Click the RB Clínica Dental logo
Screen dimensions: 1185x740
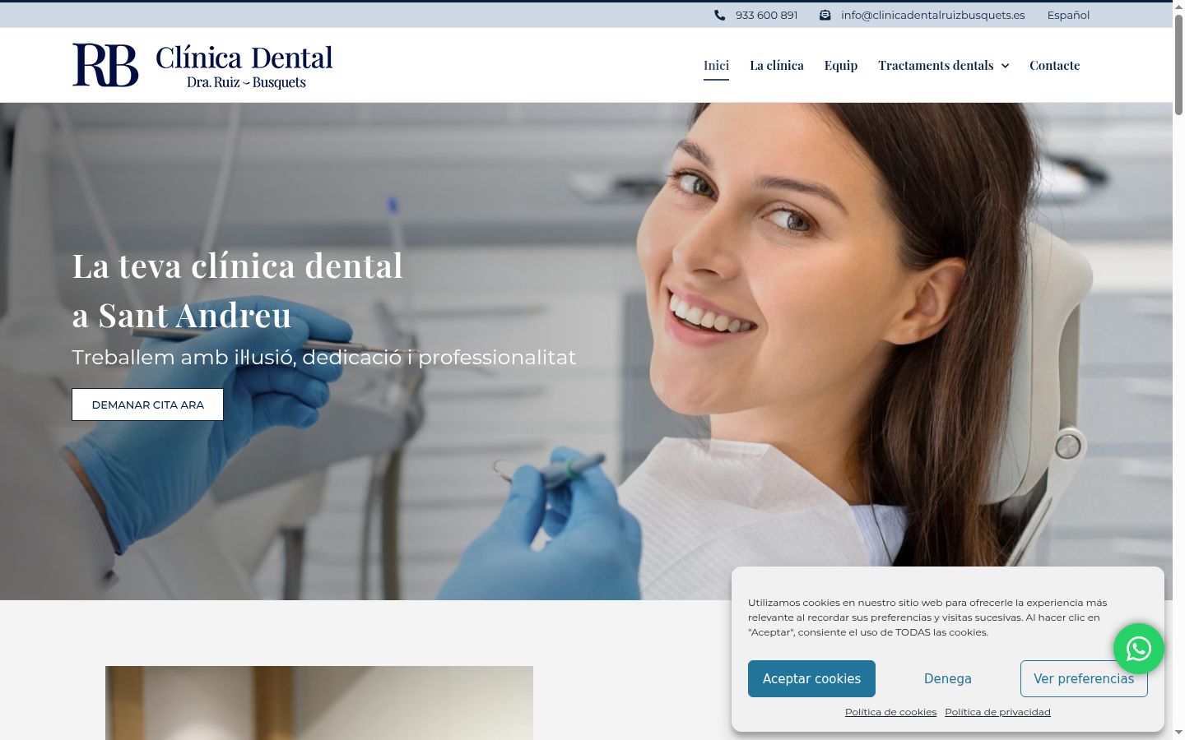coord(202,65)
